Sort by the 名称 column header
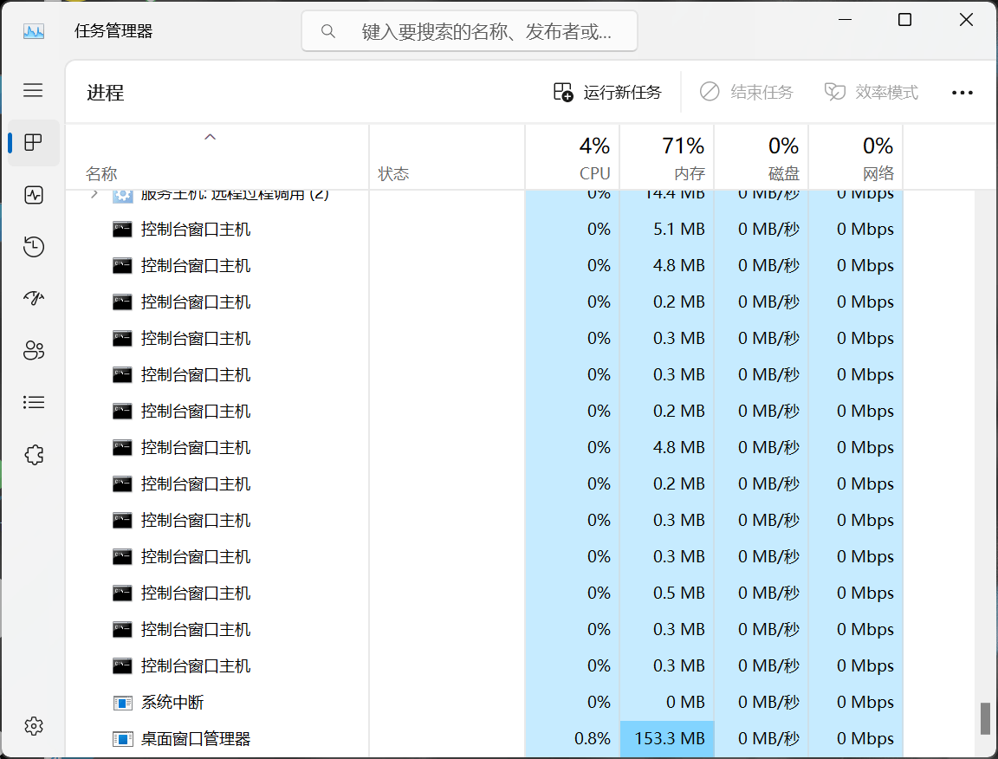Image resolution: width=998 pixels, height=759 pixels. (217, 158)
